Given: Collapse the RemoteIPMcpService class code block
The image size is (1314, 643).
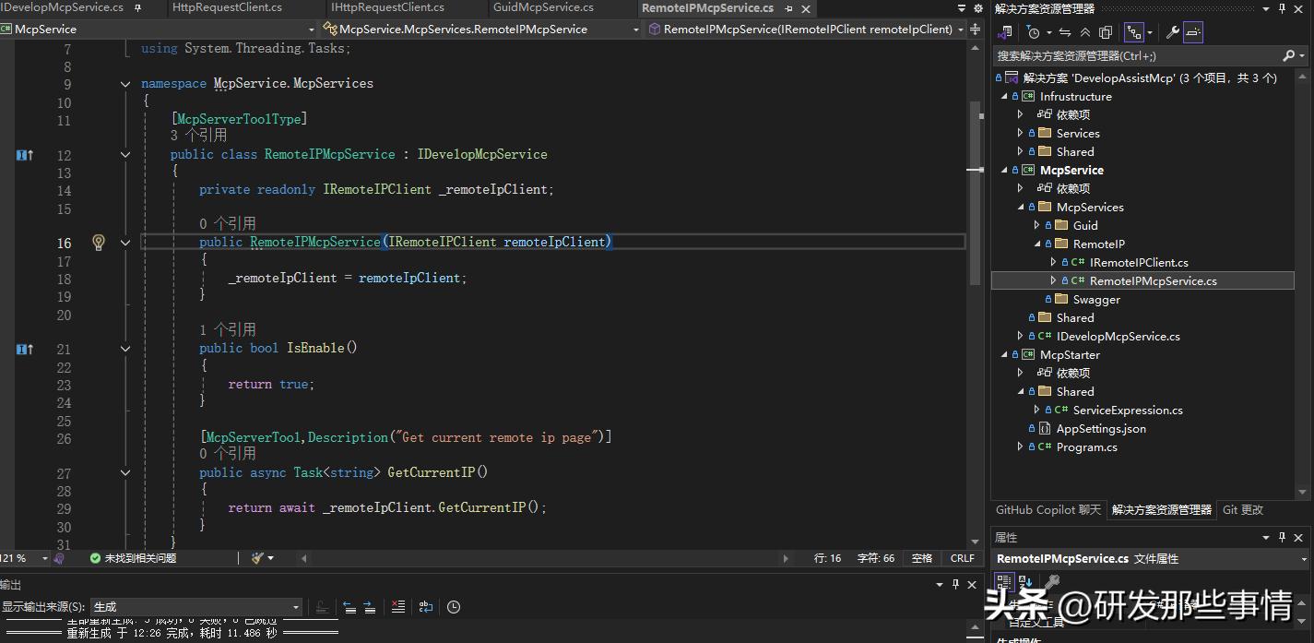Looking at the screenshot, I should (125, 154).
